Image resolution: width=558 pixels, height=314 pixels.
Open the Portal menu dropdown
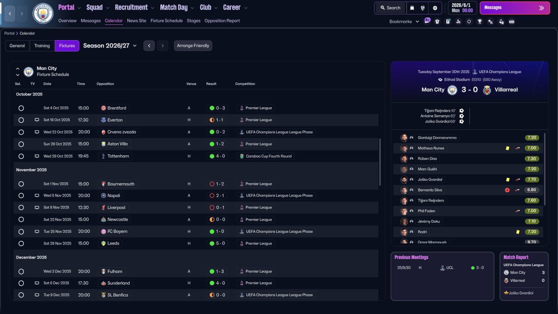(x=70, y=7)
